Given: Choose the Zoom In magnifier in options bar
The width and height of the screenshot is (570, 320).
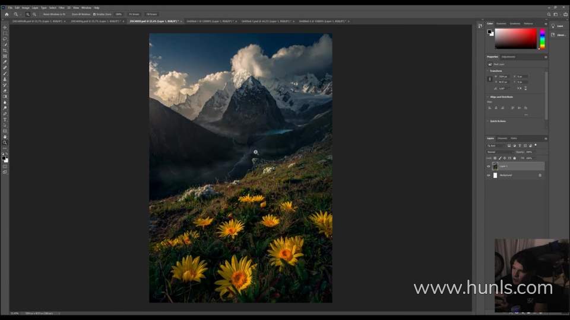Looking at the screenshot, I should click(x=28, y=14).
